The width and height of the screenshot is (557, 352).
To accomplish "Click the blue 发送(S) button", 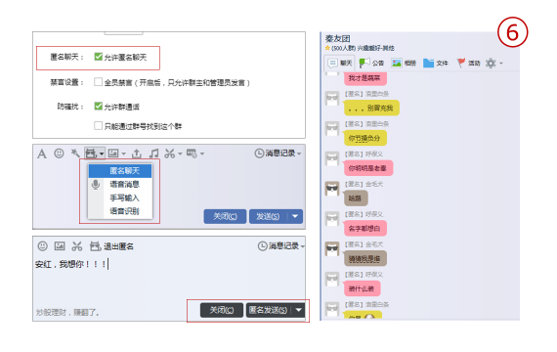I will 268,216.
